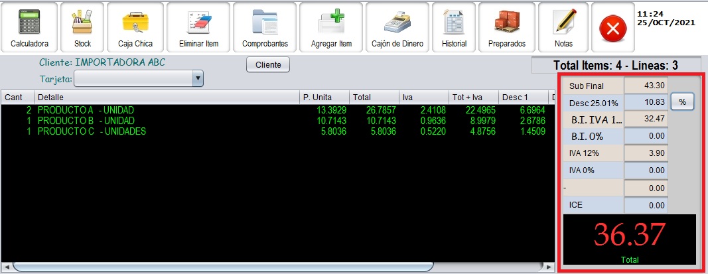Open the Comprobantes folder
This screenshot has height=274, width=708.
[x=265, y=27]
